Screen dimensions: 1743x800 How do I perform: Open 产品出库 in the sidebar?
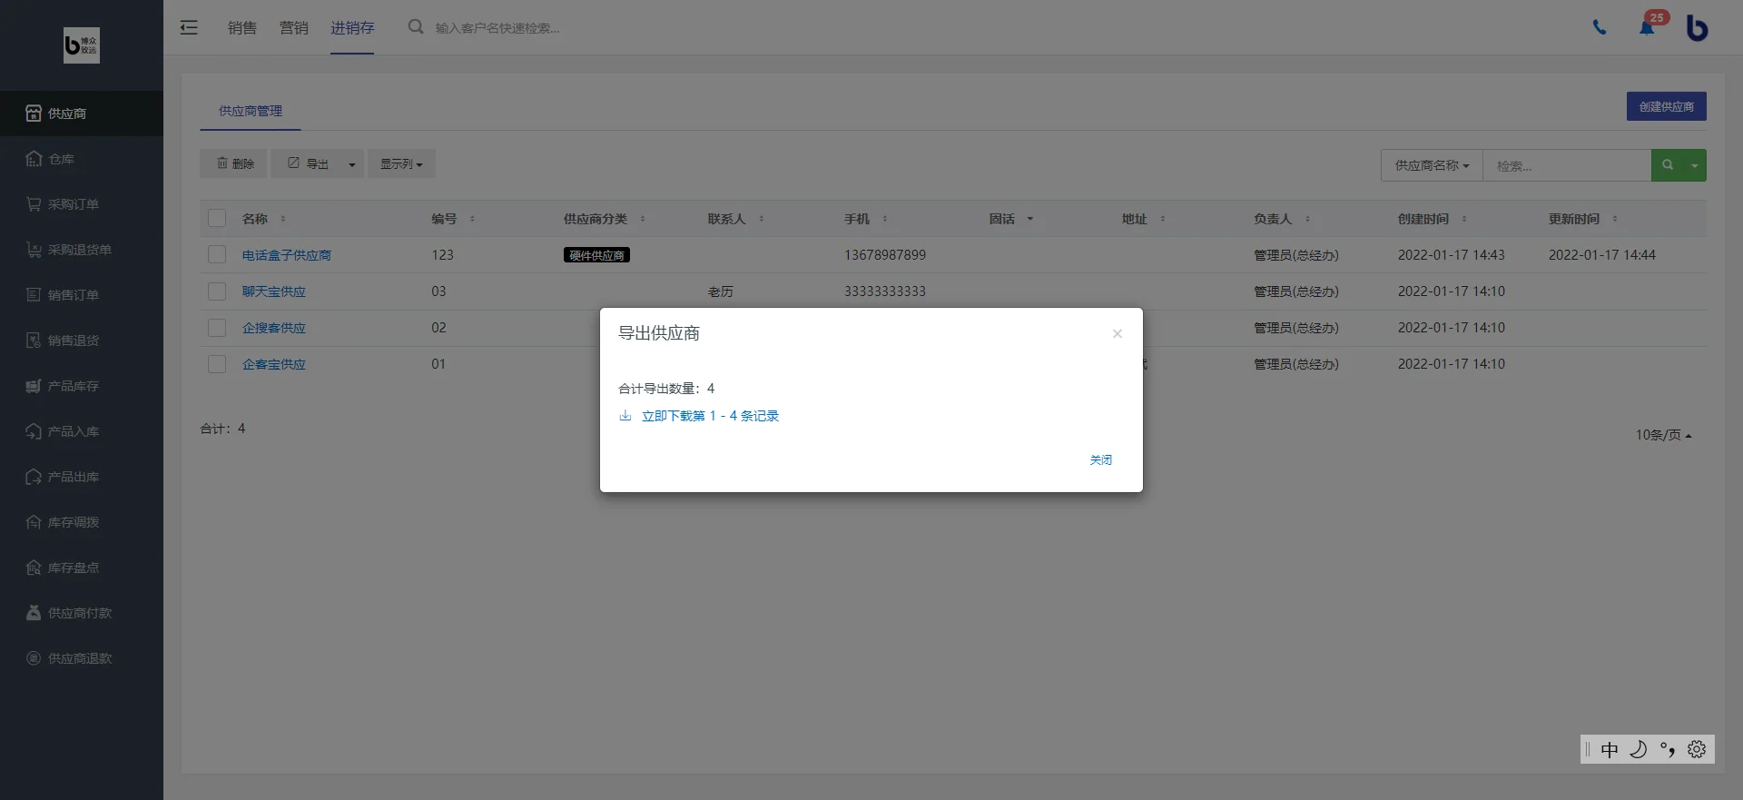point(82,477)
